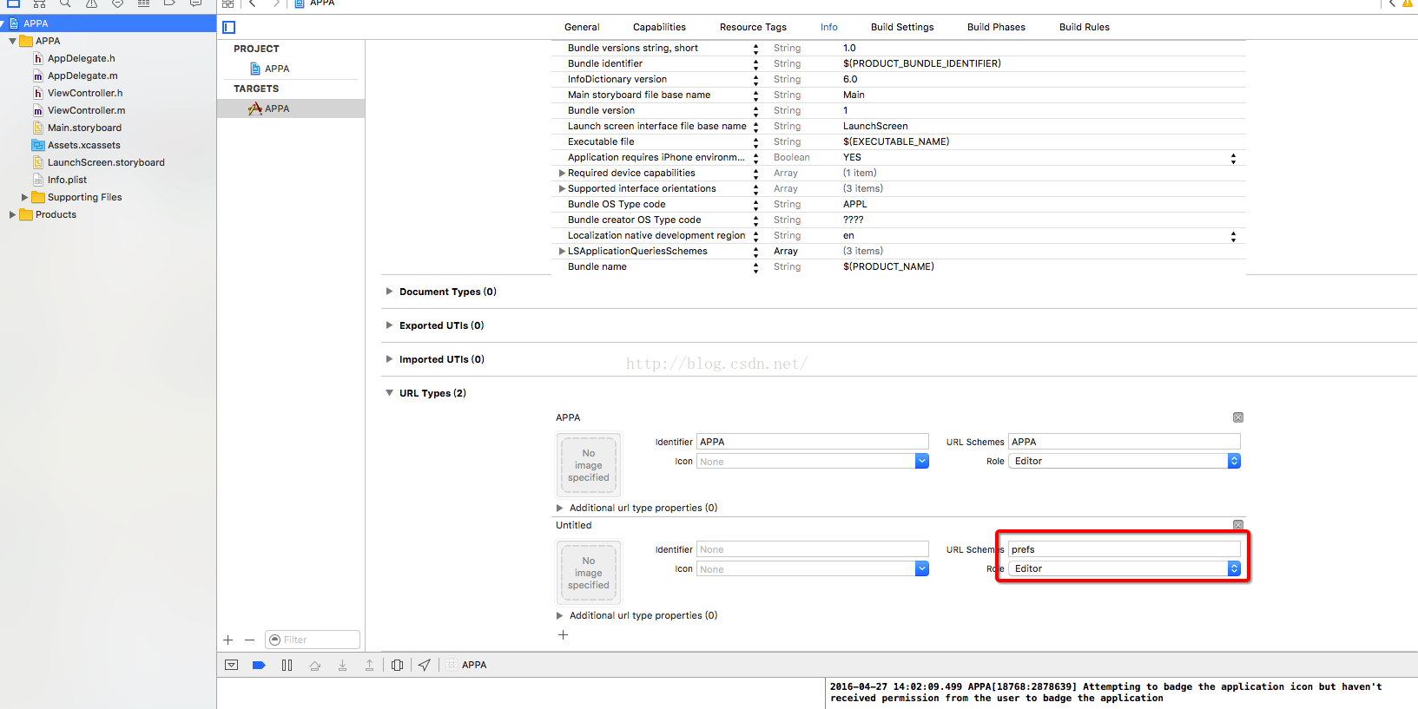This screenshot has height=709, width=1418.
Task: Expand the Imported UTIs section
Action: [389, 359]
